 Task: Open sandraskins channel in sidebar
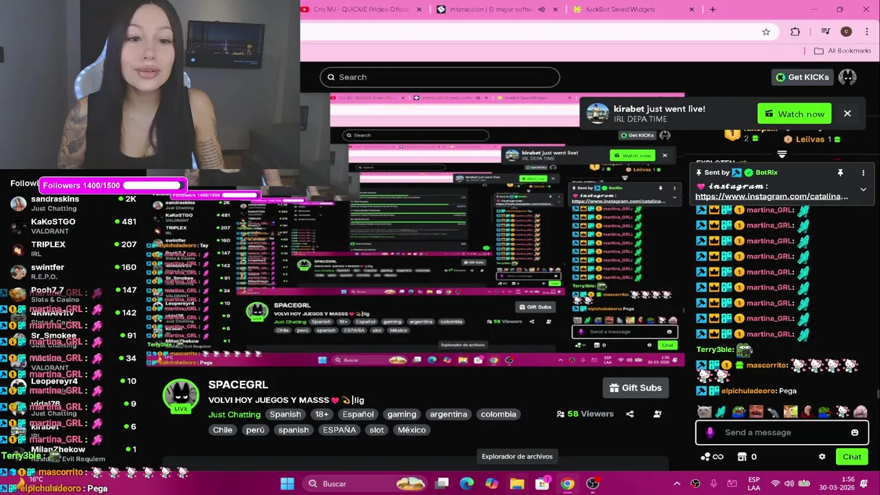click(x=72, y=203)
